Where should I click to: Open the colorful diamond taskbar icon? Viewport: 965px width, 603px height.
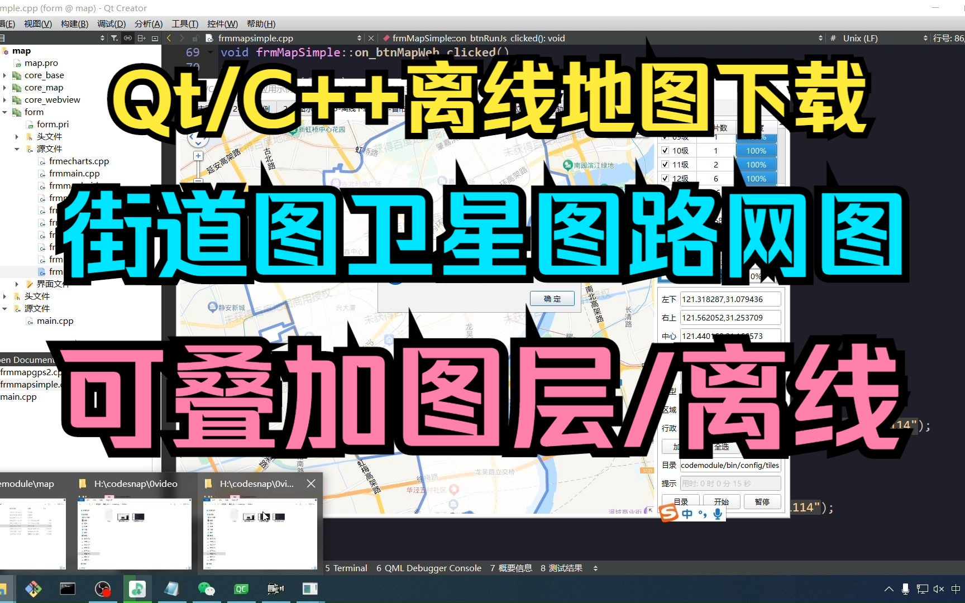(x=33, y=589)
